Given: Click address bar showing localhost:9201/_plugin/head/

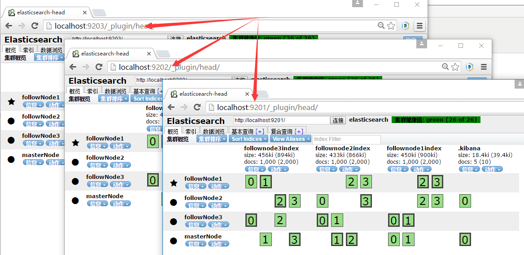Looking at the screenshot, I should pyautogui.click(x=364, y=107).
